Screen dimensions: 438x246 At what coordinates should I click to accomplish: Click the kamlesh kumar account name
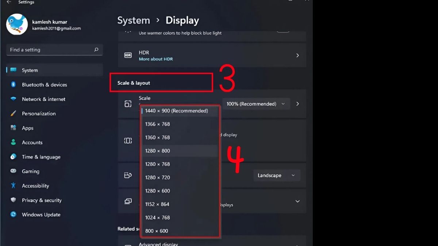[50, 22]
